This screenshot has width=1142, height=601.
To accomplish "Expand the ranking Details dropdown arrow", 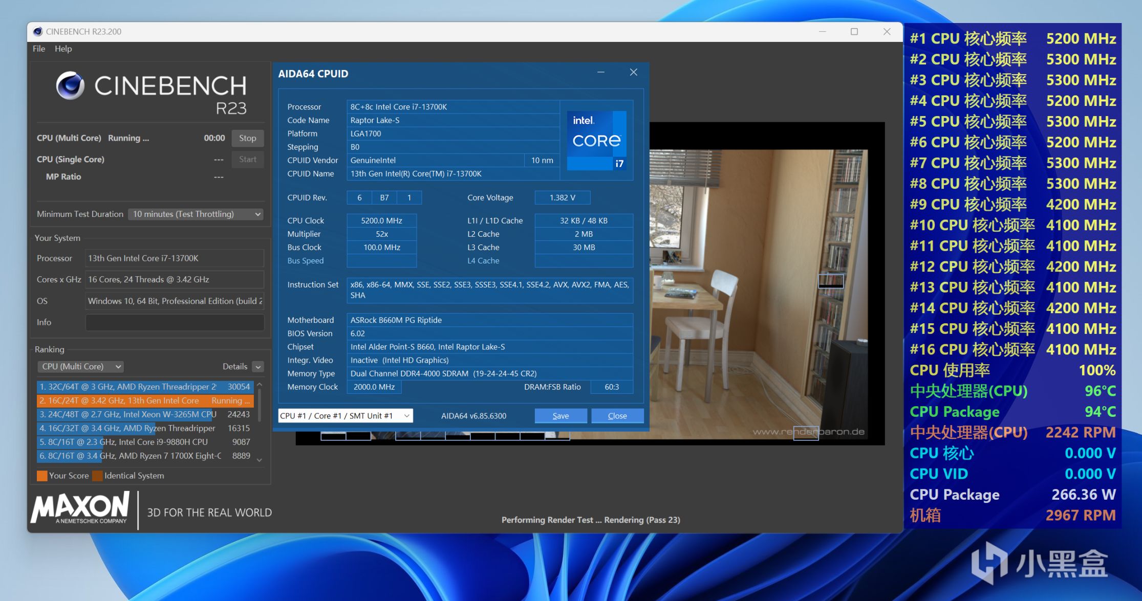I will [x=258, y=367].
